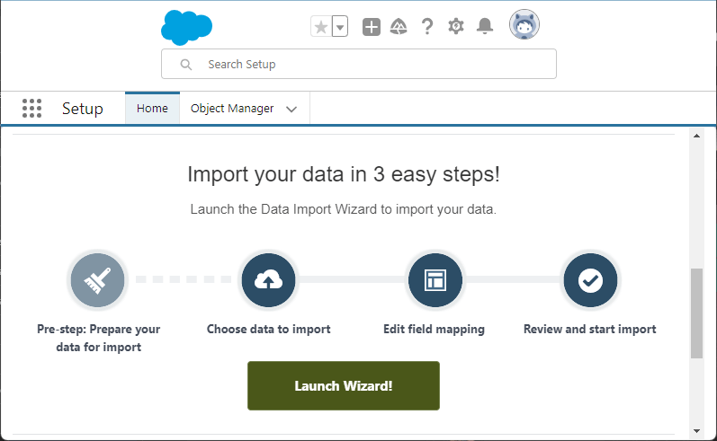
Task: Click the favorites star icon
Action: click(x=321, y=27)
